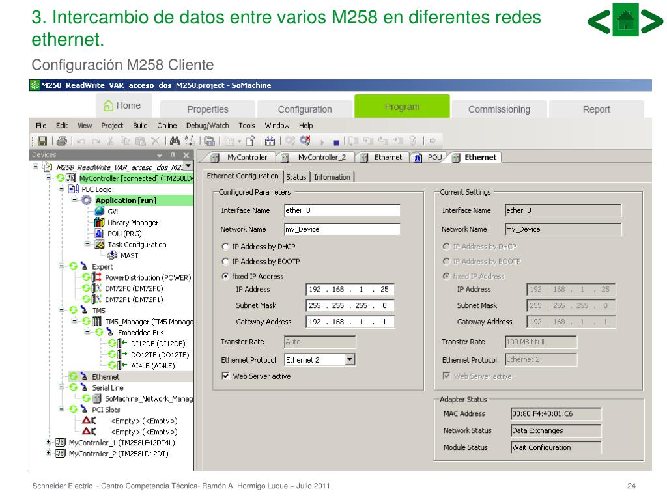Open the Debug/Watch menu

coord(208,126)
